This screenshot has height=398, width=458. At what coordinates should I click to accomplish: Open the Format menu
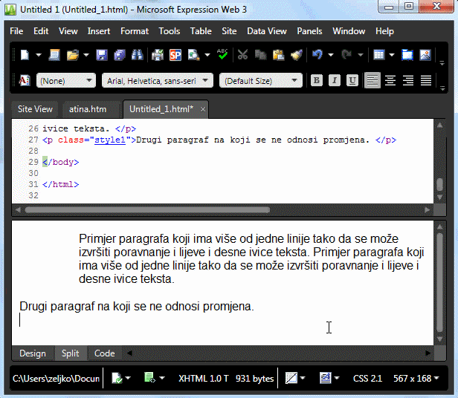point(134,31)
